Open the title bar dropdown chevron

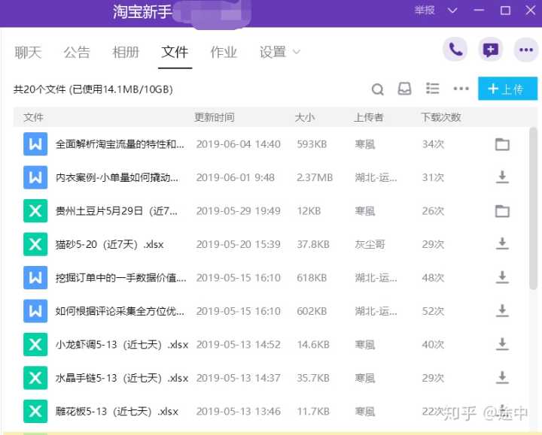click(x=452, y=11)
